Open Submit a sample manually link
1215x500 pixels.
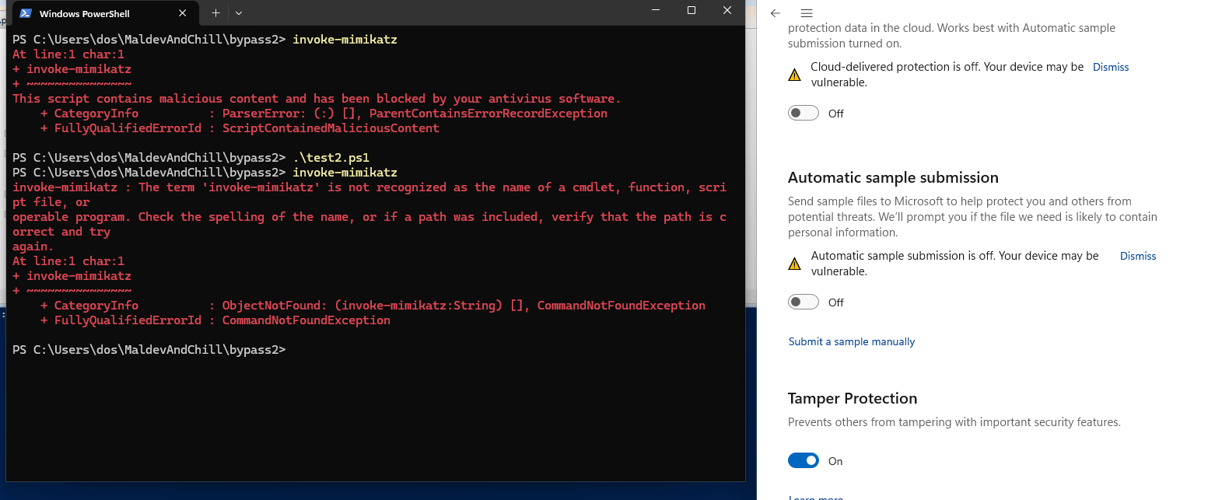851,341
